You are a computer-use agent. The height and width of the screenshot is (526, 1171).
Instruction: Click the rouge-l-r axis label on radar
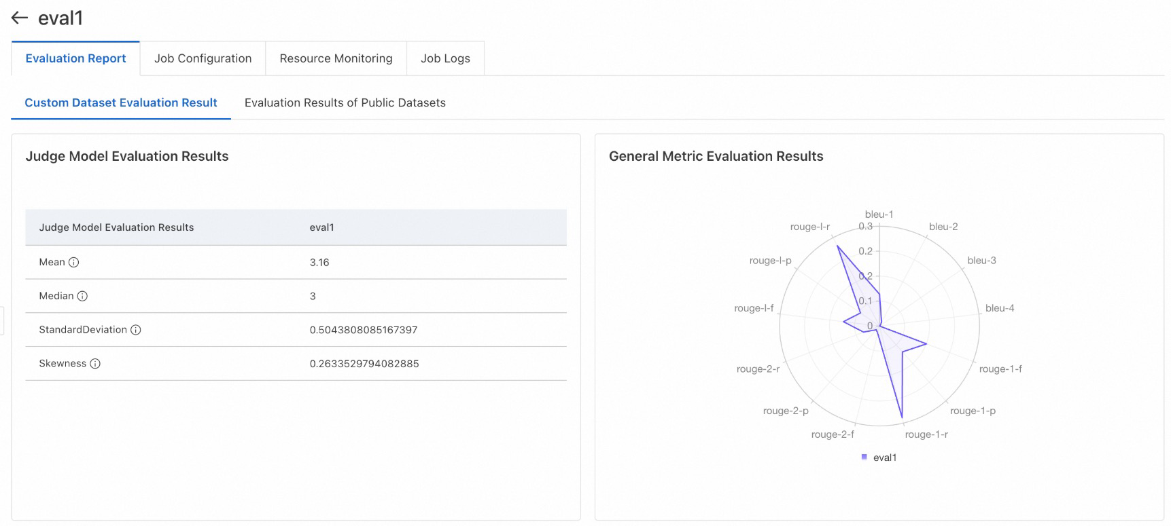(x=809, y=227)
